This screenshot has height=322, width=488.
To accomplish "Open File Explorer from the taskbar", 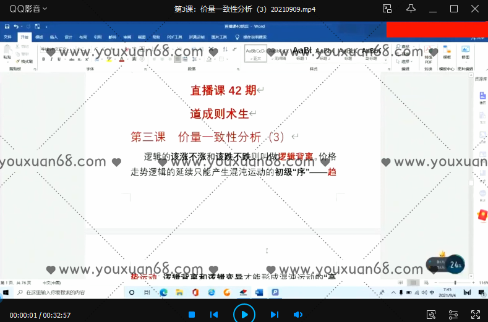I will click(179, 292).
